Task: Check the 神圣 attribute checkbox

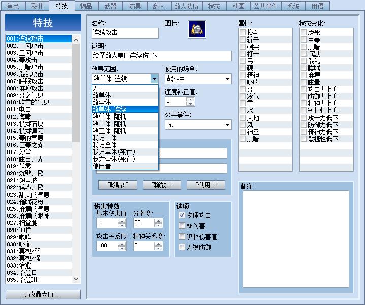Action: click(x=243, y=132)
